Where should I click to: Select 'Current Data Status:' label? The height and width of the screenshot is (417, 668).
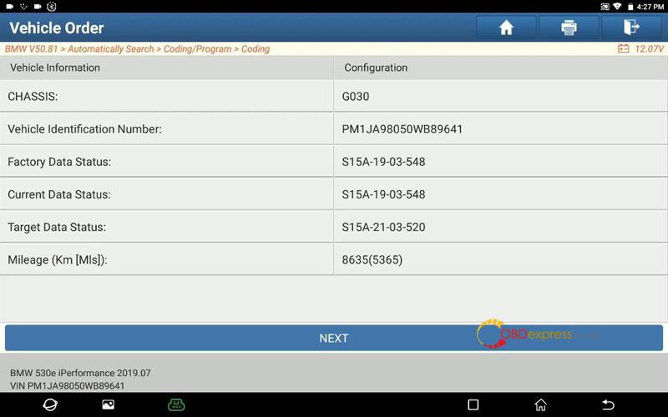click(x=58, y=194)
